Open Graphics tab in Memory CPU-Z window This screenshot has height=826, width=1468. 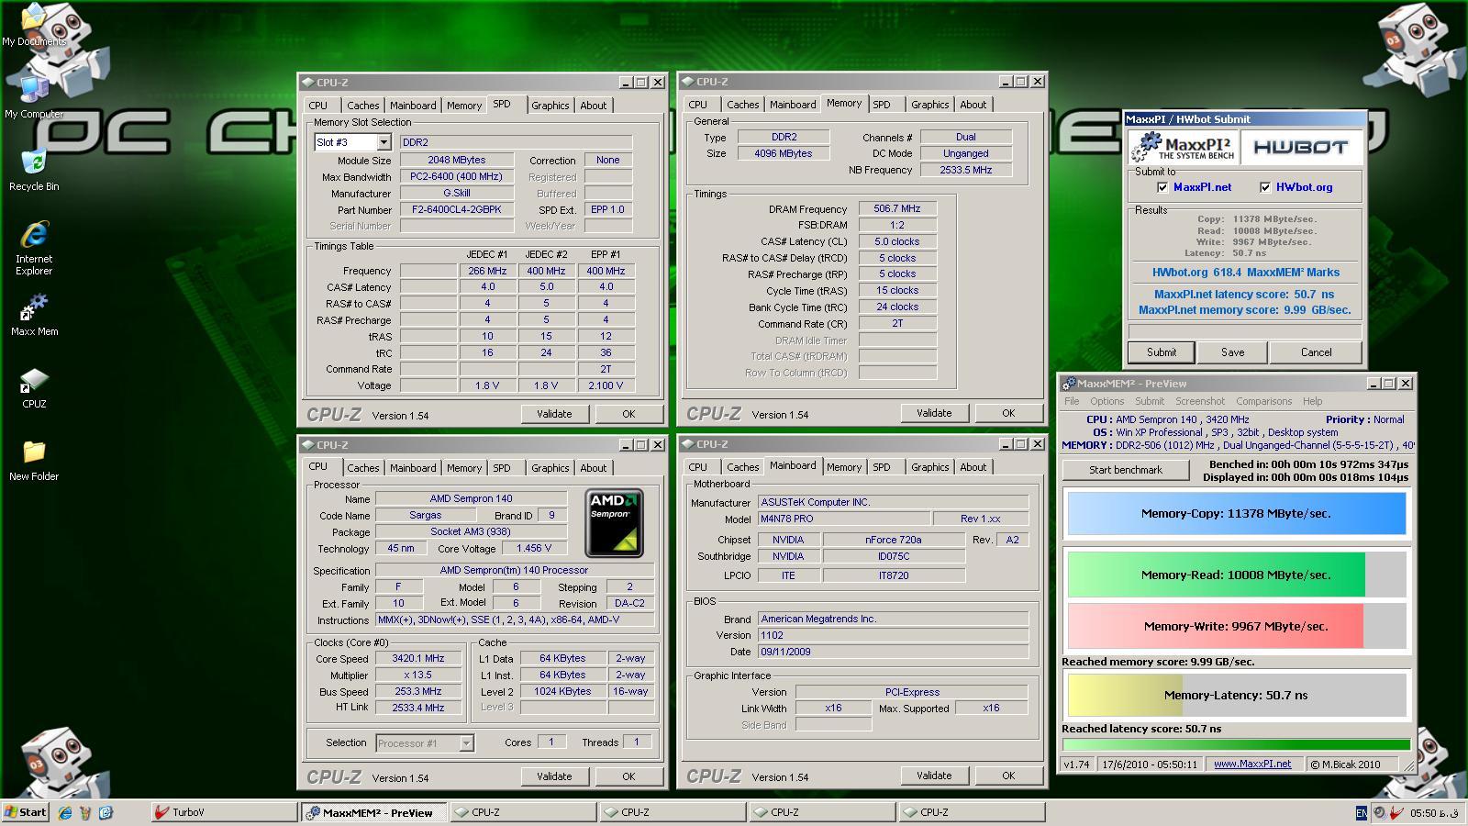929,105
